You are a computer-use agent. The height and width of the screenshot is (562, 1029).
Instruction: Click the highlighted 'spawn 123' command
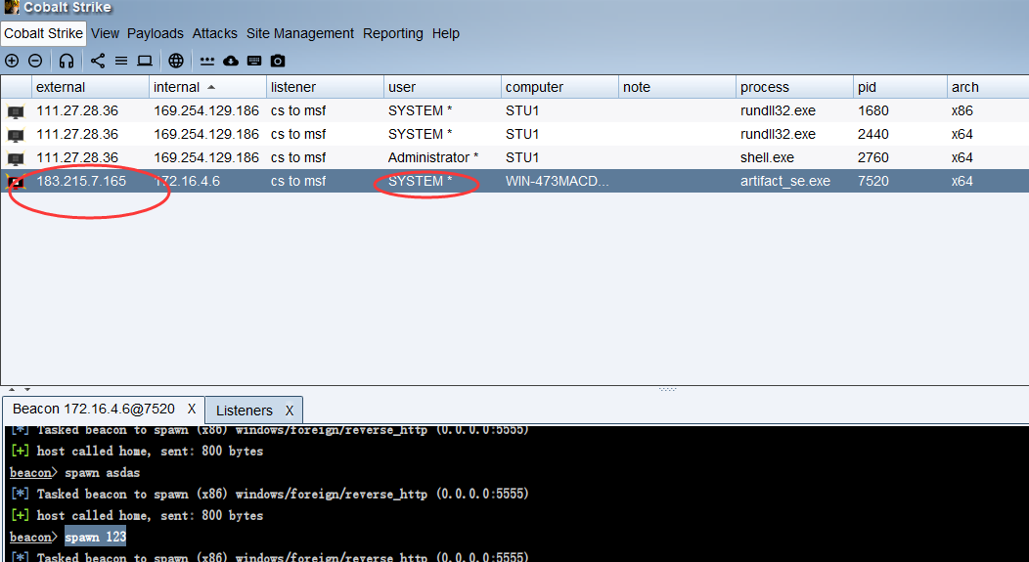(x=95, y=537)
